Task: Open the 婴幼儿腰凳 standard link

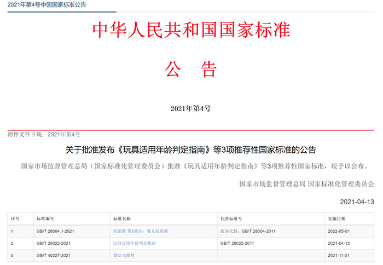Action: tap(126, 255)
